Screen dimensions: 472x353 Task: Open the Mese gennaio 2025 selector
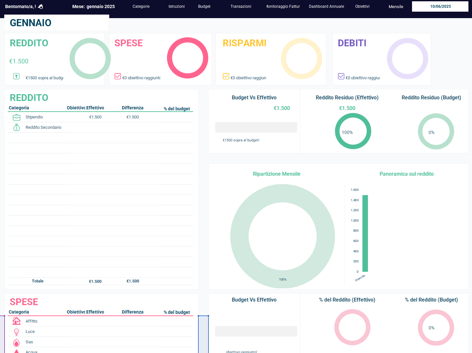tap(93, 6)
